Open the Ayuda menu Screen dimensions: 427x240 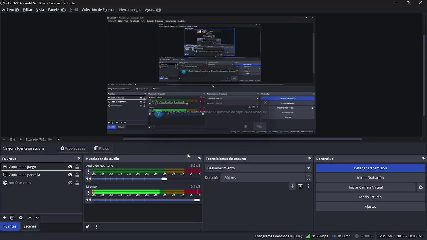(153, 10)
